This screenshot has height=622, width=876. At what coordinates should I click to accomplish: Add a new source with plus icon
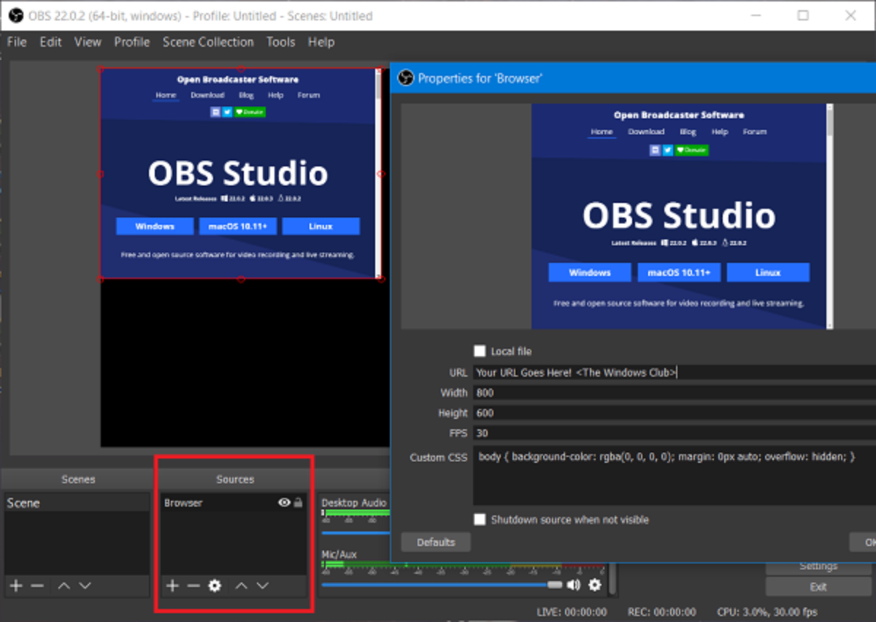172,585
